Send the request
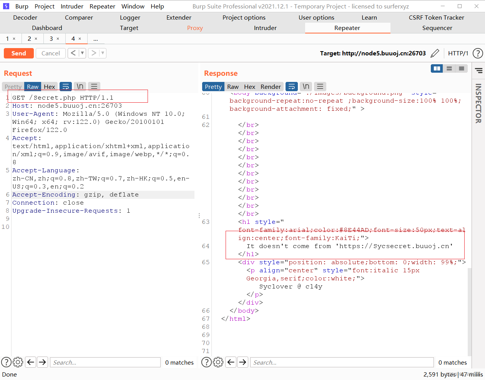Viewport: 485px width, 380px height. tap(19, 53)
